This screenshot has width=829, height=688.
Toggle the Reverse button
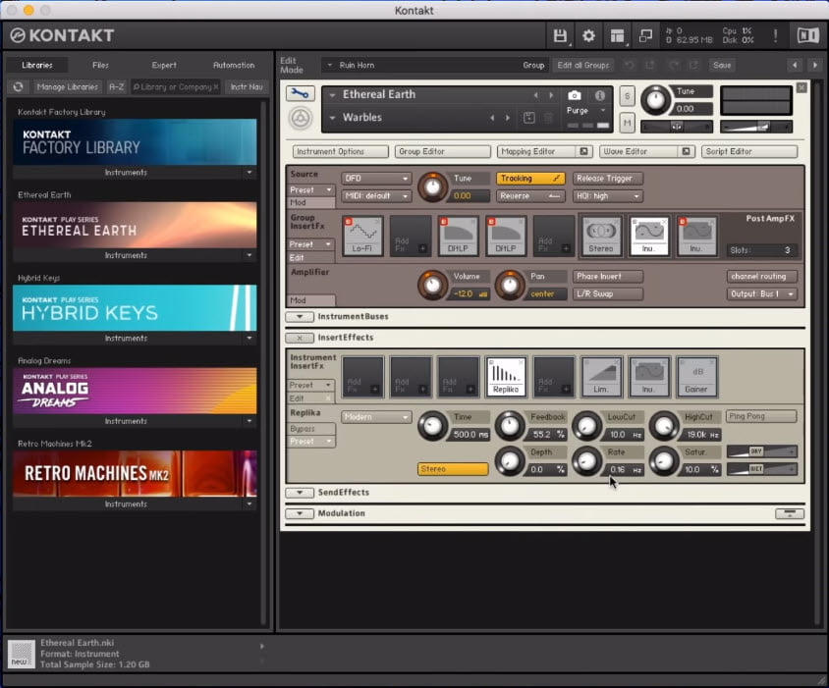530,196
